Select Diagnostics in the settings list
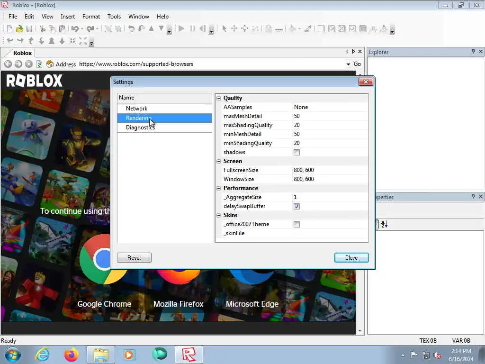Screen dimensions: 485x364 (x=164, y=127)
